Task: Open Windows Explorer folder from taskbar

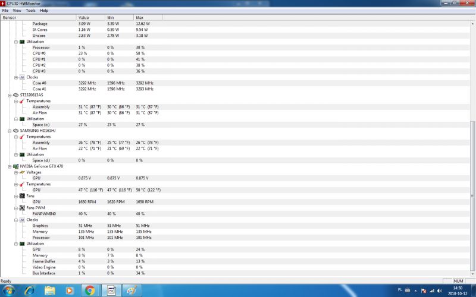Action: tap(50, 291)
